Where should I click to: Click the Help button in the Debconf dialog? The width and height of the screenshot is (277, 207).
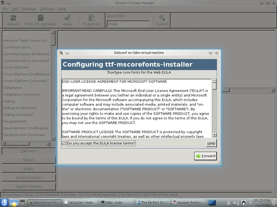point(211,143)
